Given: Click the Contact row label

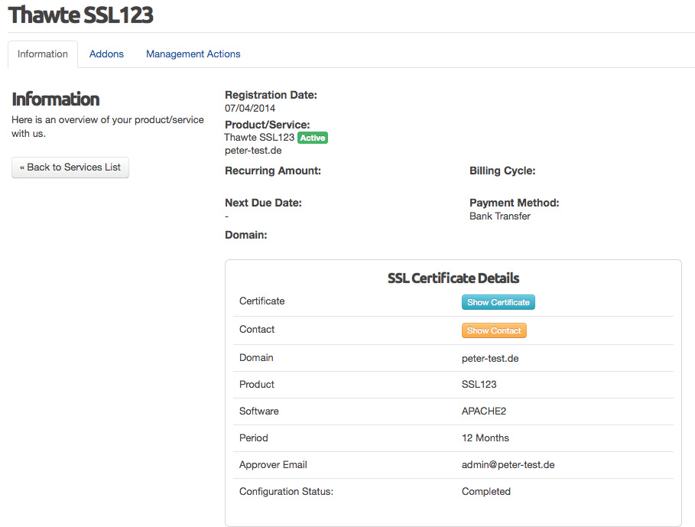Looking at the screenshot, I should tap(257, 330).
